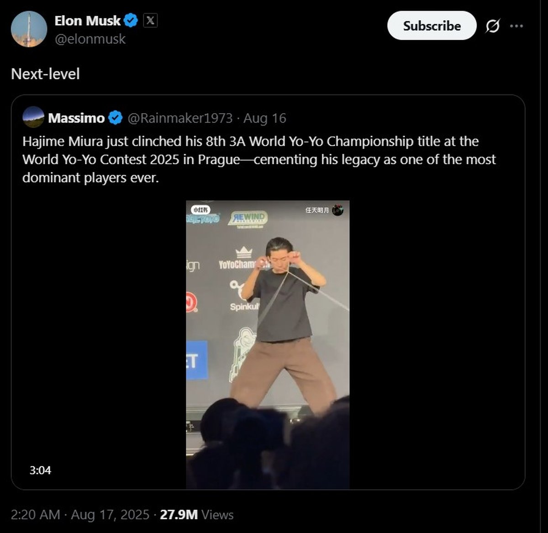The width and height of the screenshot is (548, 533).
Task: Click the Xiaohongshu watermark logo in the video
Action: tap(200, 209)
